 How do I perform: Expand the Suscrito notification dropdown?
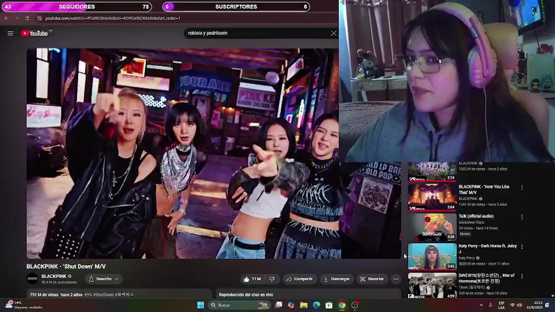(103, 279)
